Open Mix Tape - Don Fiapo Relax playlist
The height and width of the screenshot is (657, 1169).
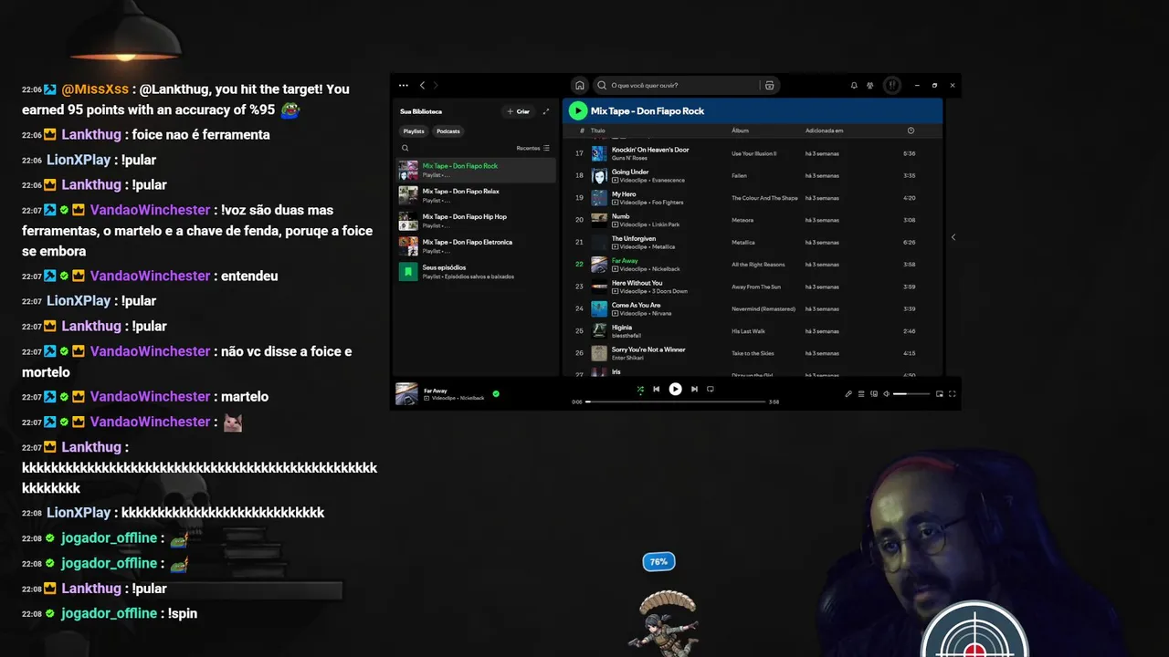coord(476,195)
